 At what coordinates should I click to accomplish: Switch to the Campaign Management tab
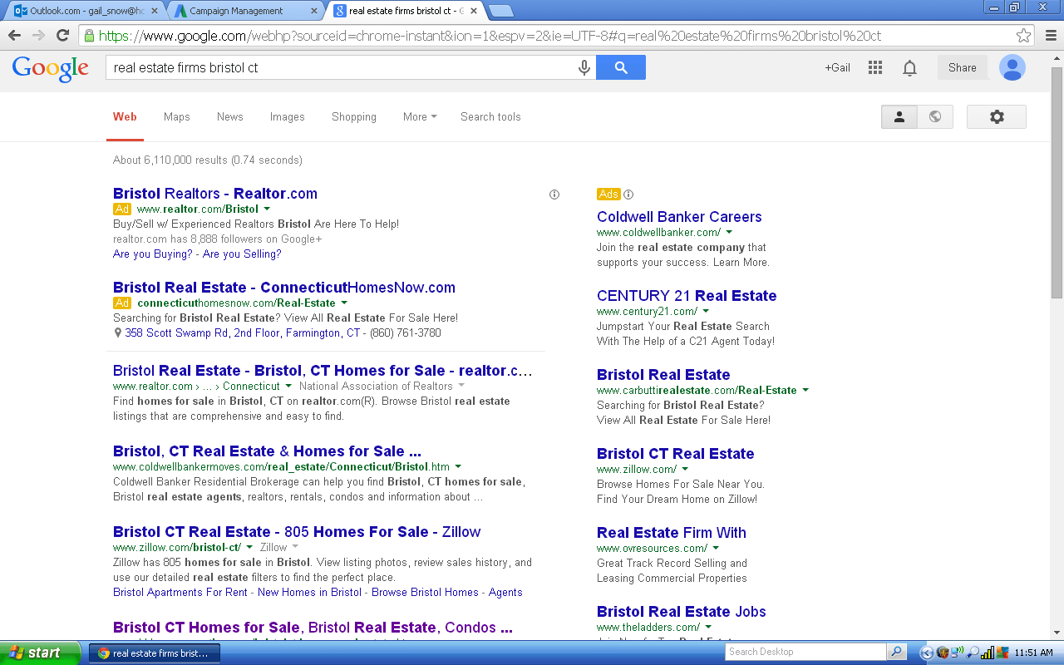[244, 11]
